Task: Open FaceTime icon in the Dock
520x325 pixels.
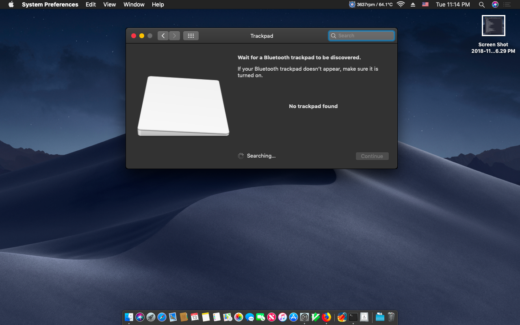Action: [260, 317]
